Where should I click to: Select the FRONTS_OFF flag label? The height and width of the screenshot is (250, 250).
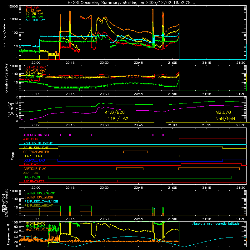click(33, 177)
